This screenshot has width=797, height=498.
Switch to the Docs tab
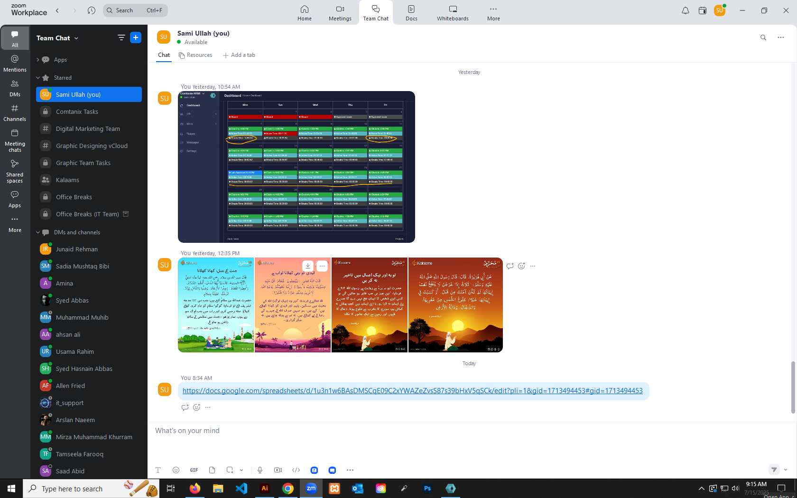coord(411,13)
